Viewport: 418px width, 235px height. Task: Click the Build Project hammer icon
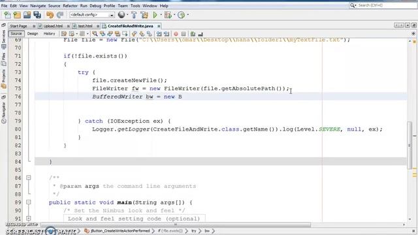(134, 15)
